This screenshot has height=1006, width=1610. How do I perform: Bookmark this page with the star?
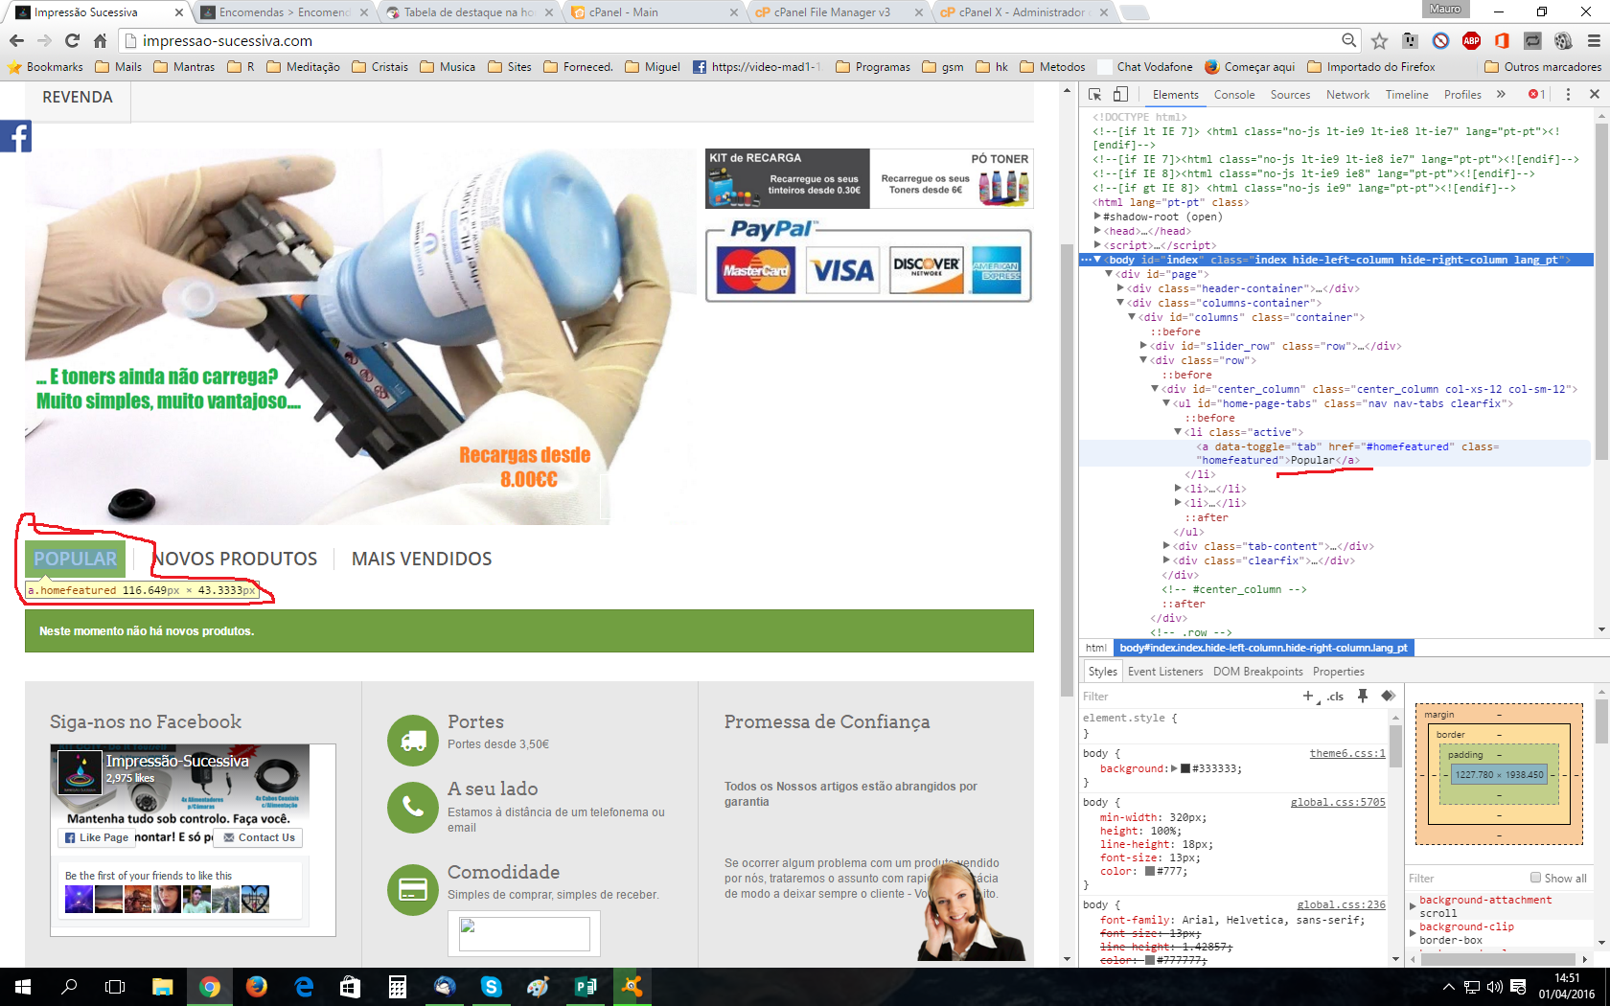[1379, 40]
